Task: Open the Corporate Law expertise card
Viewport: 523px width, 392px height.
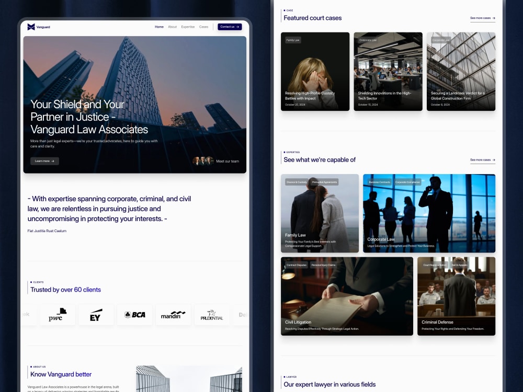Action: click(429, 213)
